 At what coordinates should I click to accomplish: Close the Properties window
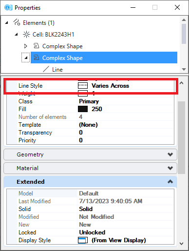(177, 7)
